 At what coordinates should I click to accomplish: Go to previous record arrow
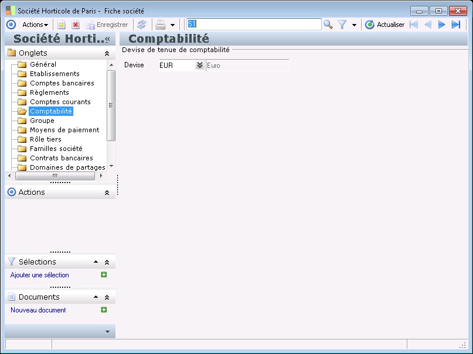click(x=428, y=25)
